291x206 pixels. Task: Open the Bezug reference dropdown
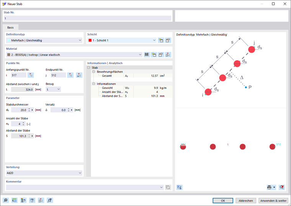click(x=59, y=89)
